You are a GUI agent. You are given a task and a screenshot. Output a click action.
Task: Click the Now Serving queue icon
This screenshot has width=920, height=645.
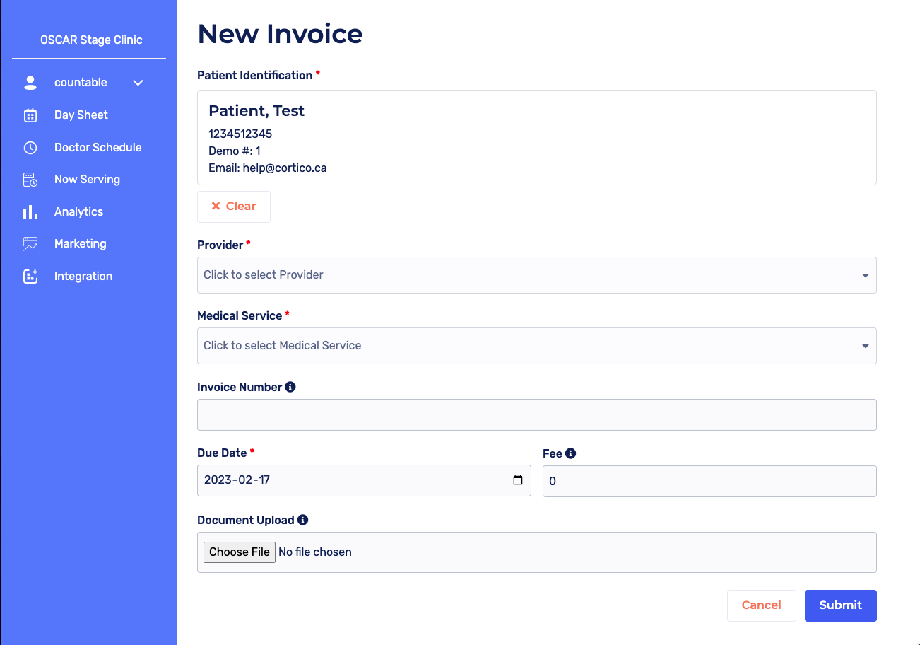click(x=30, y=179)
